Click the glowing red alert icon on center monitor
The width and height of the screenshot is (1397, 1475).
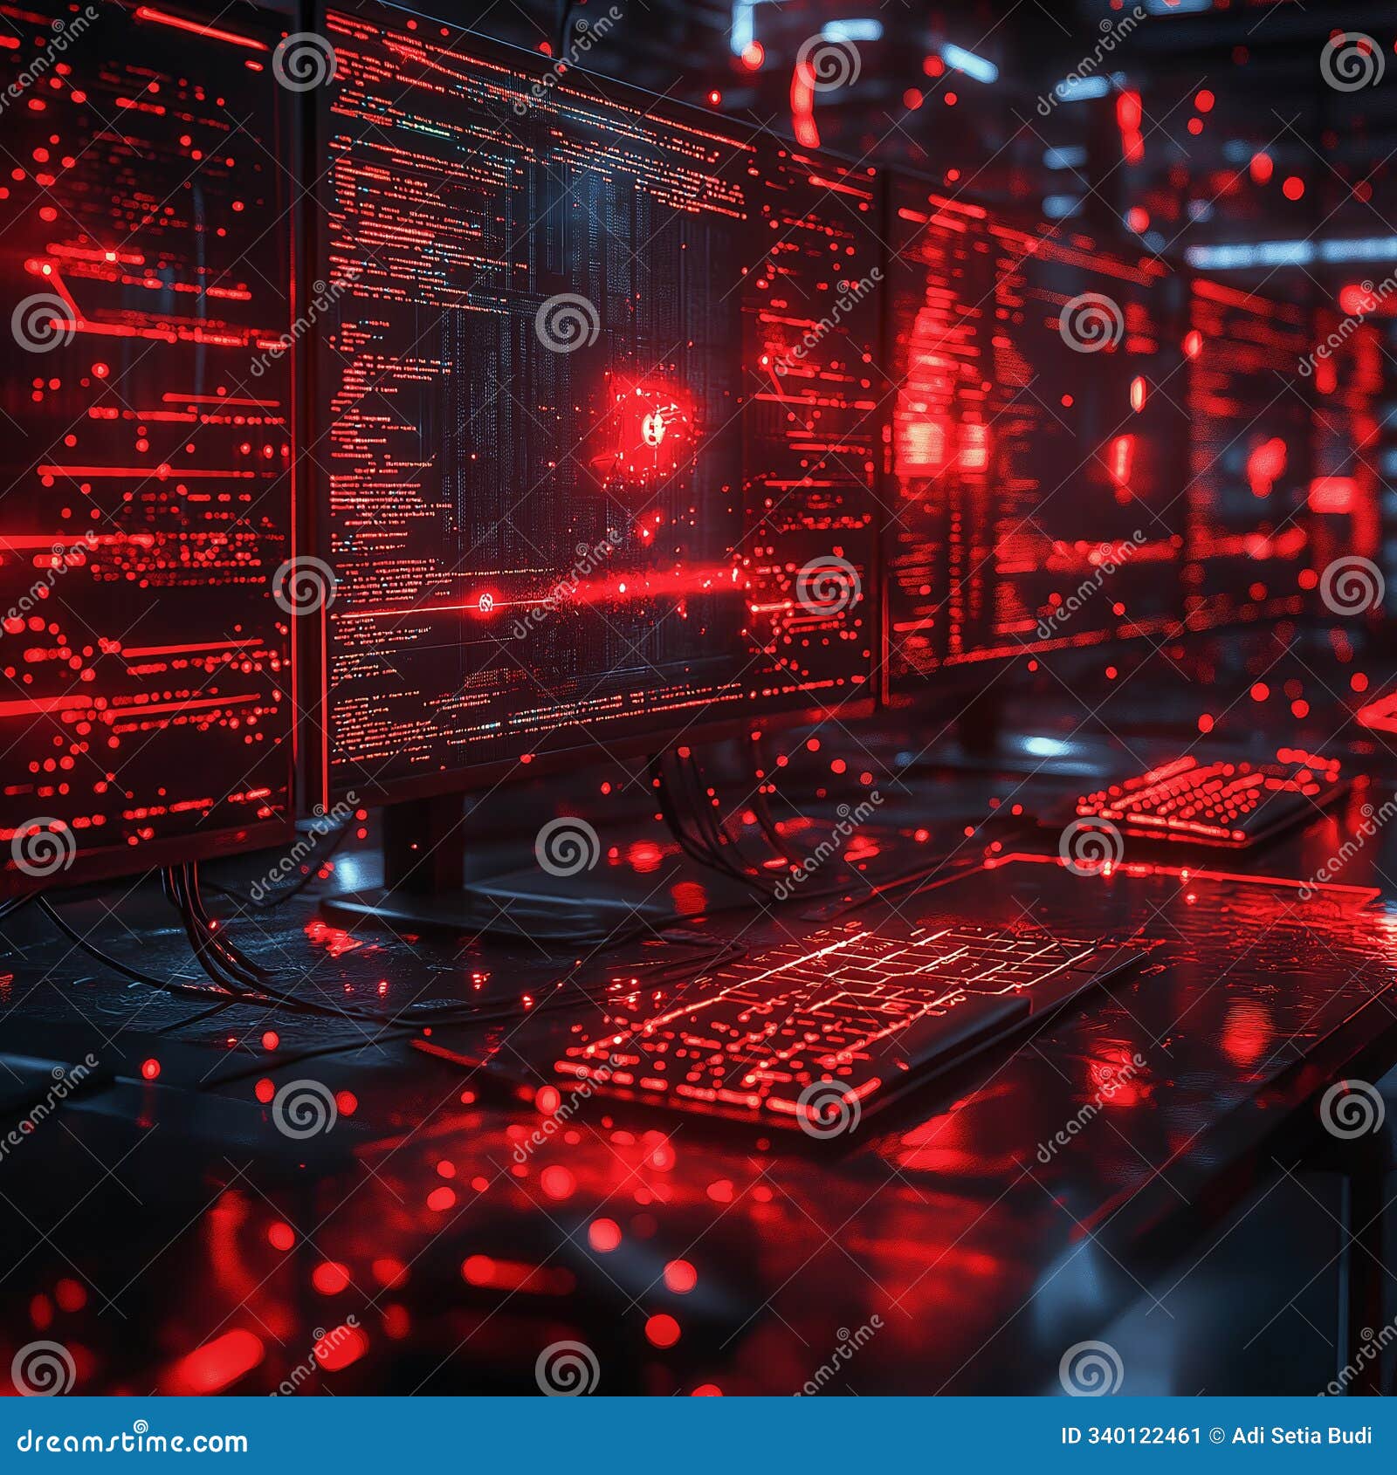coord(650,428)
